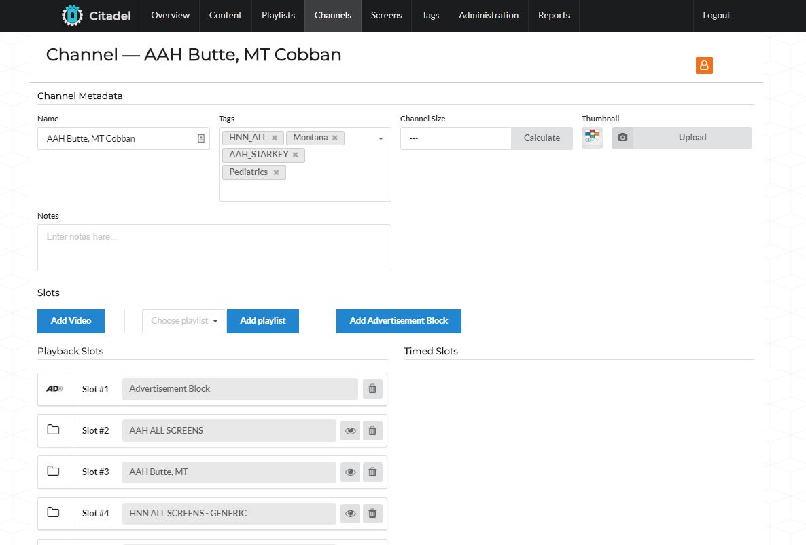Screen dimensions: 806x545
Task: Click trash icon for AAH ALL SCREENS slot
Action: [x=372, y=430]
